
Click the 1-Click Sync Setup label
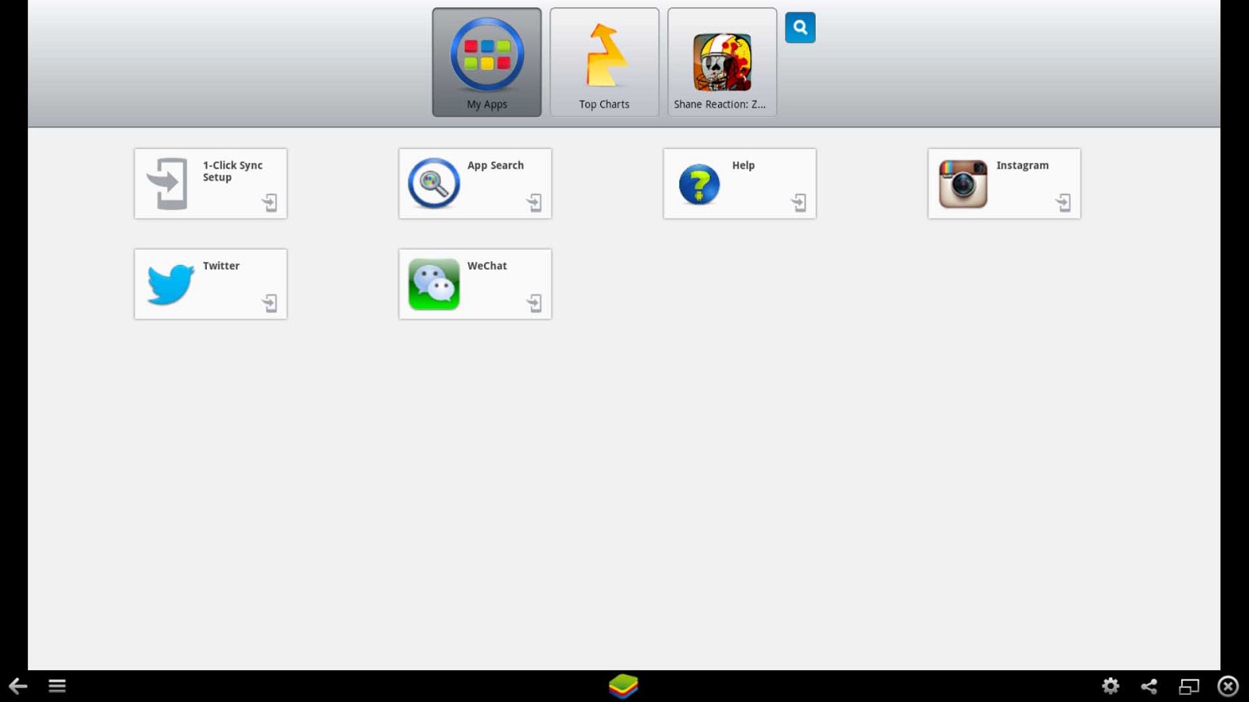click(x=233, y=171)
